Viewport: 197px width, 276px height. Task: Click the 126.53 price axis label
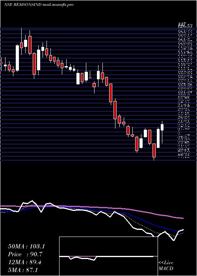click(x=185, y=26)
